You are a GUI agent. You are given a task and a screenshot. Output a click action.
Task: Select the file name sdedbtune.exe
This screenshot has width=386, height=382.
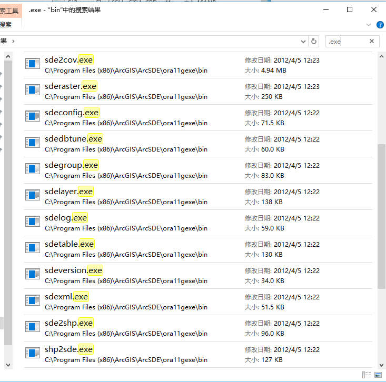pyautogui.click(x=73, y=139)
